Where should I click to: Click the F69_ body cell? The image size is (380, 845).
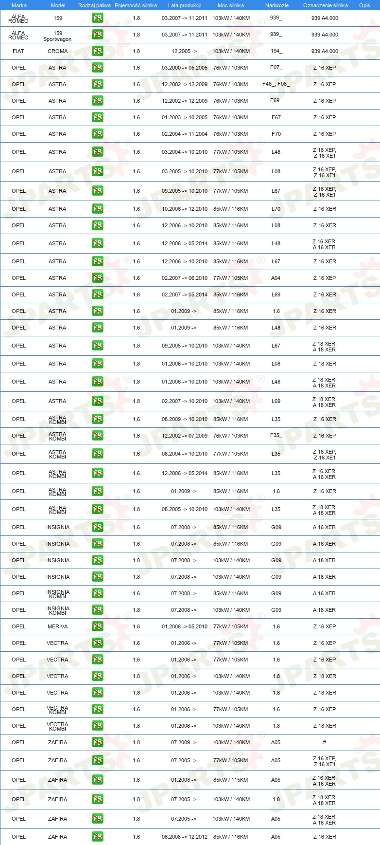click(276, 101)
